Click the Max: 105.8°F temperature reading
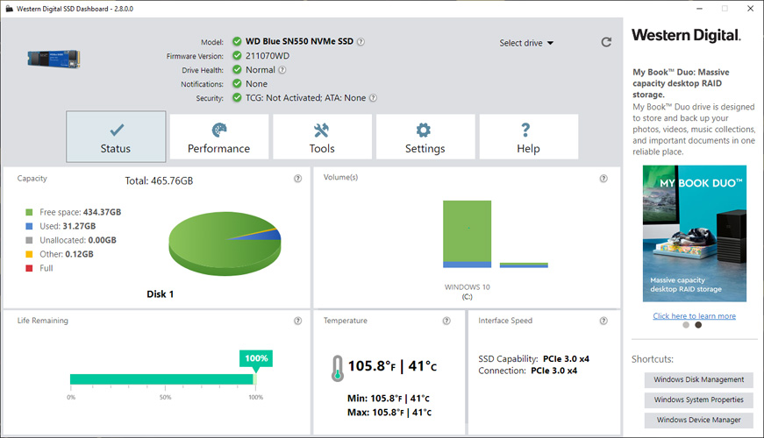 click(x=389, y=413)
